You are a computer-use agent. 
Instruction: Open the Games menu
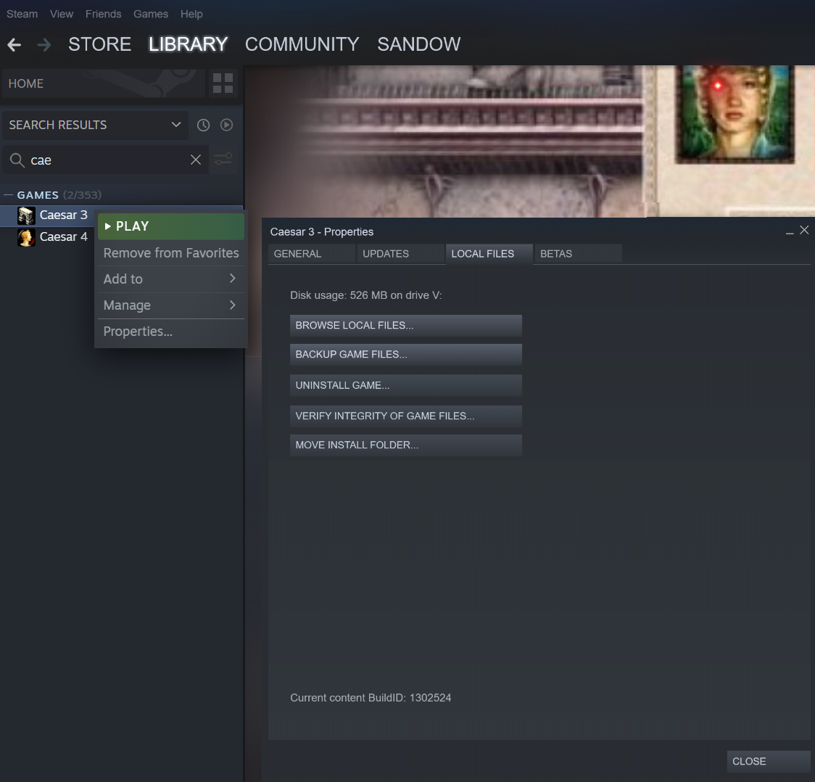point(151,14)
